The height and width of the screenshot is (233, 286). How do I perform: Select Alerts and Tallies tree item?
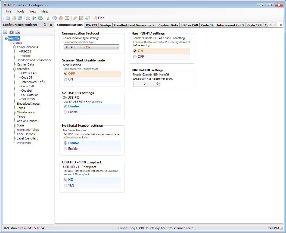[x=28, y=130]
